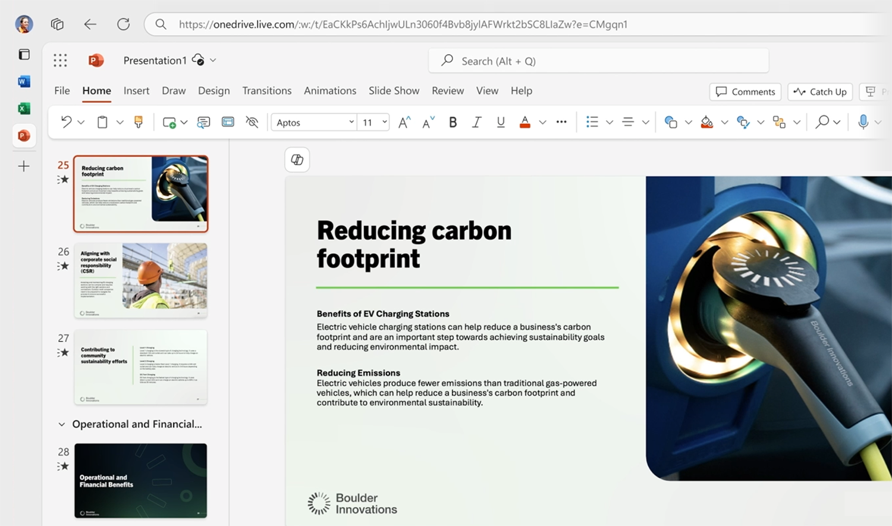Open the Undo history dropdown arrow

(81, 123)
